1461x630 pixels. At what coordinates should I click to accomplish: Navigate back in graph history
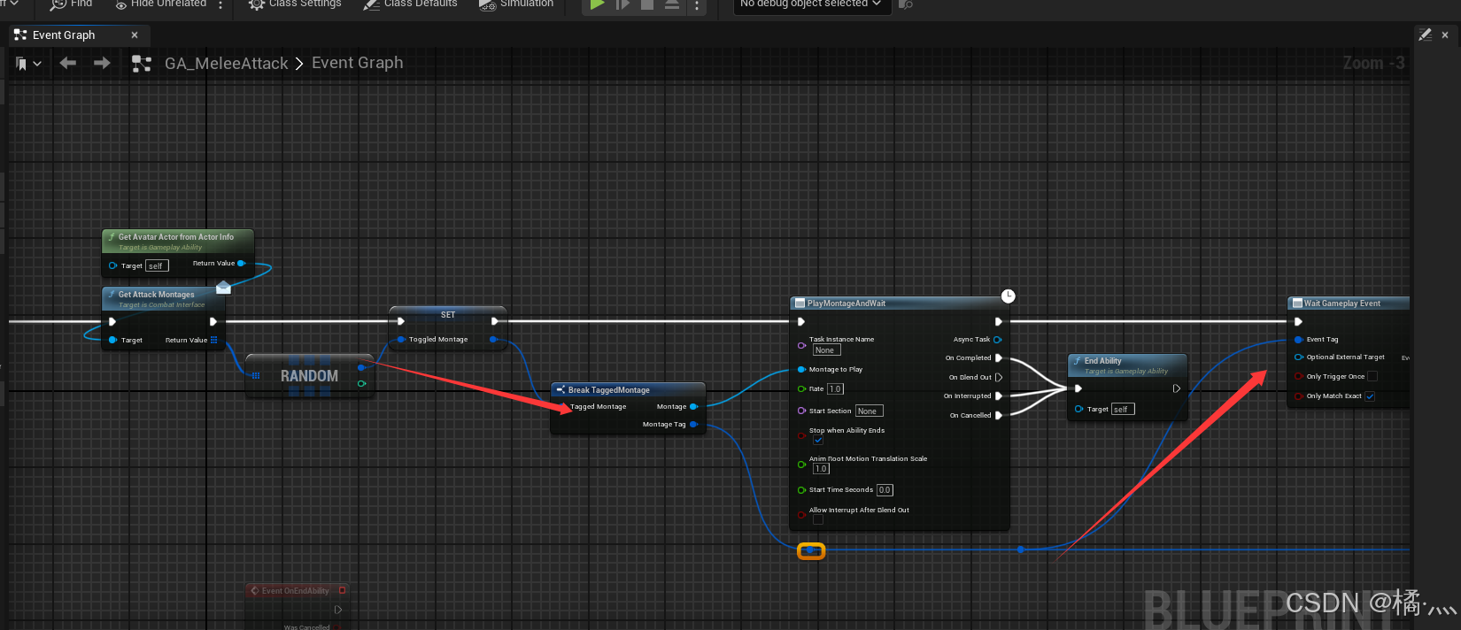[x=68, y=63]
